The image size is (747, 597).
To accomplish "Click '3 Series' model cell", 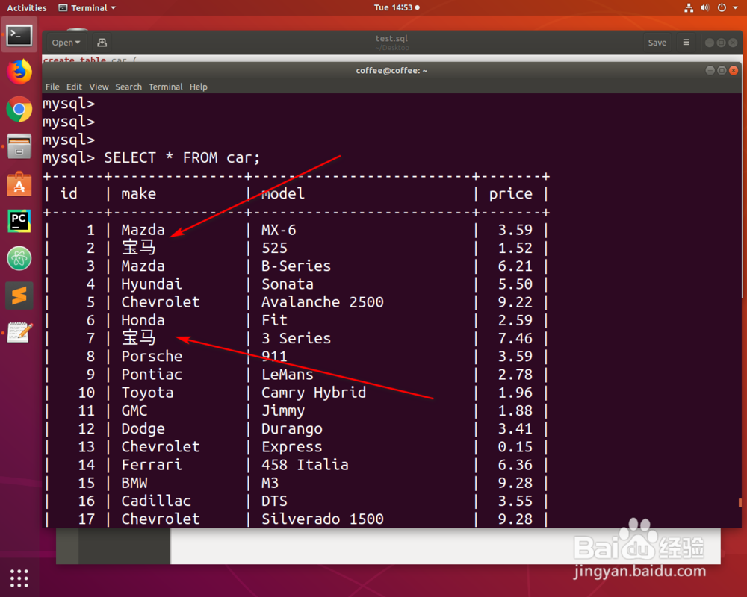I will click(x=296, y=339).
